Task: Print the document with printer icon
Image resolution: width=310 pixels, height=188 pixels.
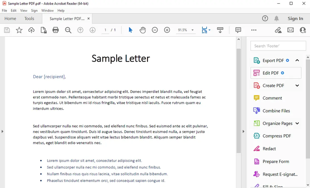Action: 55,30
